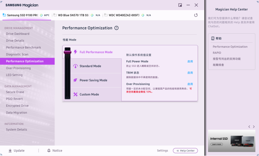
Task: Open Data Migration page
Action: click(x=17, y=113)
